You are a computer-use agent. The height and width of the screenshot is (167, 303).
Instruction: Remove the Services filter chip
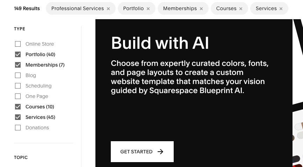(281, 9)
